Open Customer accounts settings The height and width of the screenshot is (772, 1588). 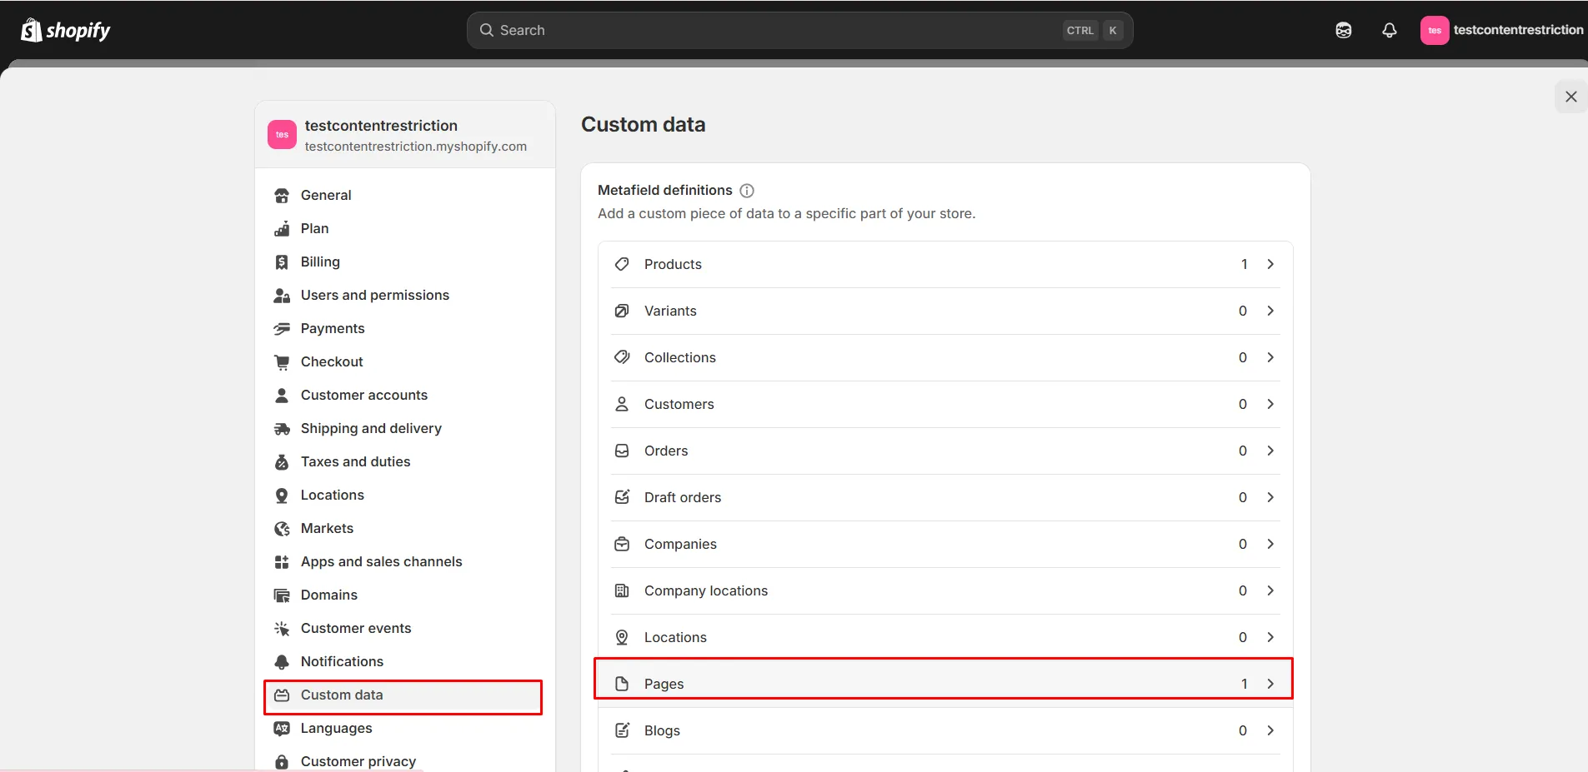point(404,395)
